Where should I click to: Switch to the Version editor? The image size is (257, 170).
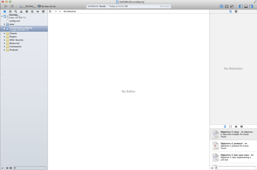coord(232,6)
